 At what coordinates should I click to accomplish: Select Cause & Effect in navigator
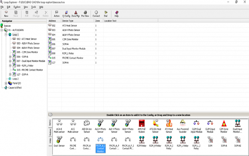pos(15,88)
